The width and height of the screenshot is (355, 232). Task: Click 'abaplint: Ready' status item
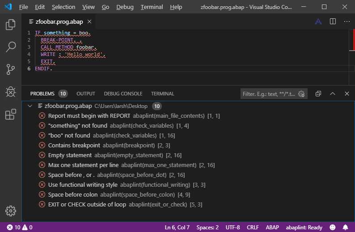tap(304, 227)
